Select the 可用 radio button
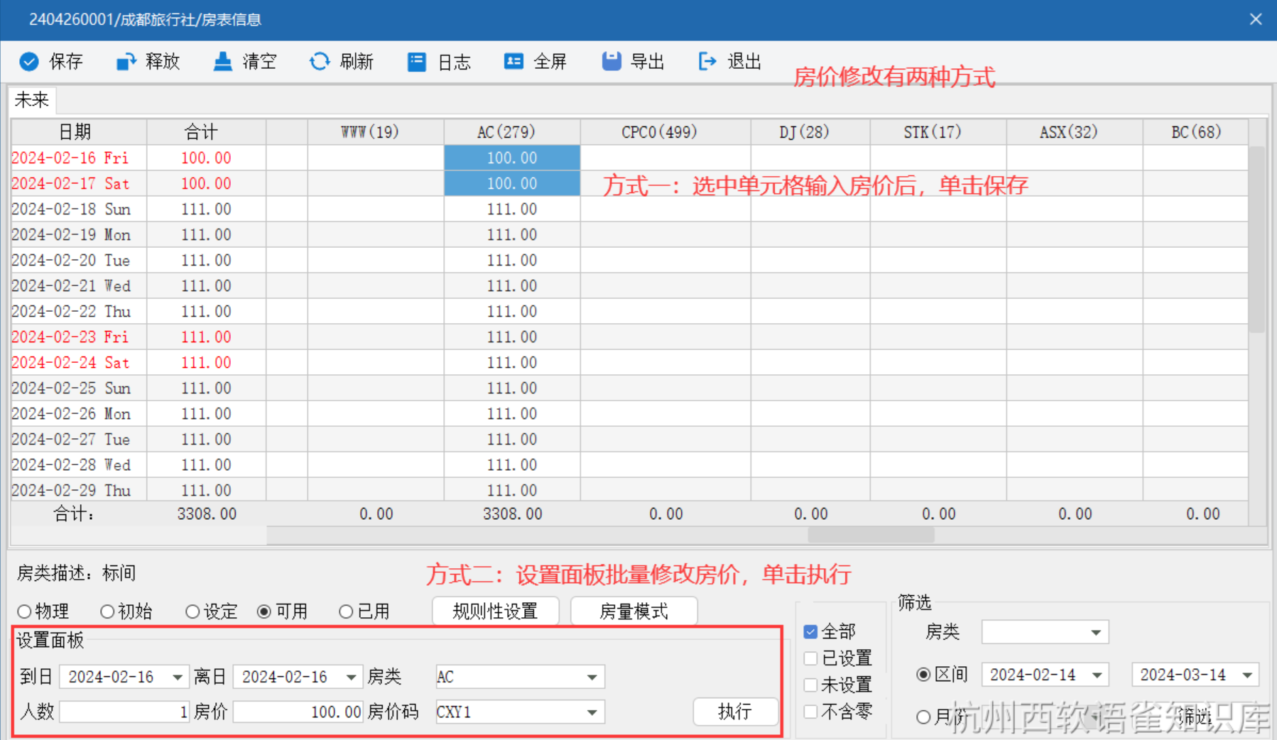The image size is (1277, 740). click(264, 611)
